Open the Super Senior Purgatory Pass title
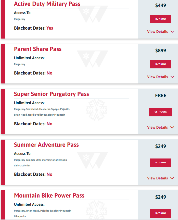The image size is (178, 220). tap(51, 94)
